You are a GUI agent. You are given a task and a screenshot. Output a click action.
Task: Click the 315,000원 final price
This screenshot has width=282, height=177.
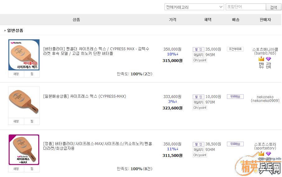click(173, 61)
